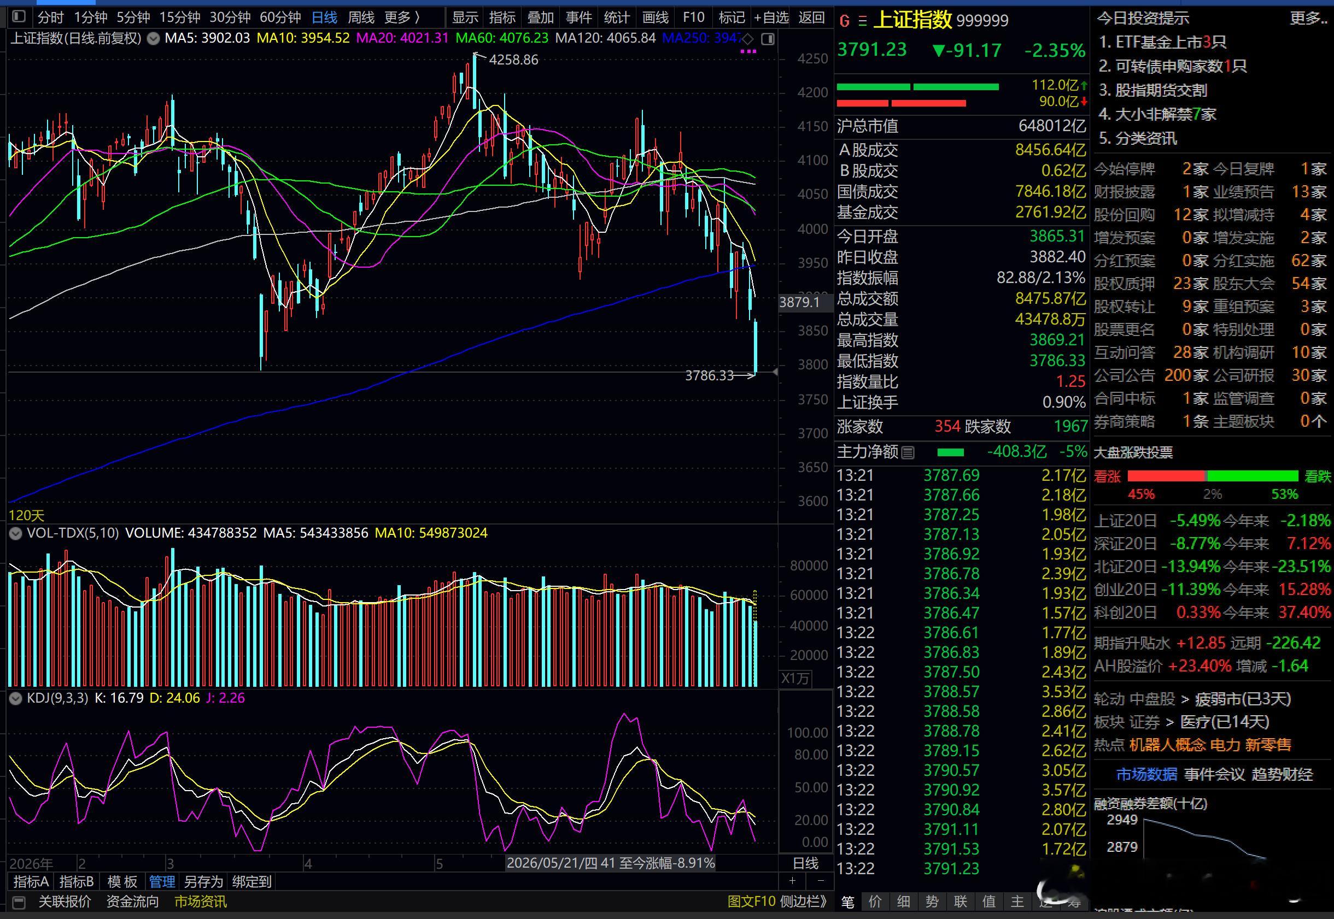Open tip 1. ETF基金上市3只
Screen dimensions: 1334x919
click(1162, 42)
